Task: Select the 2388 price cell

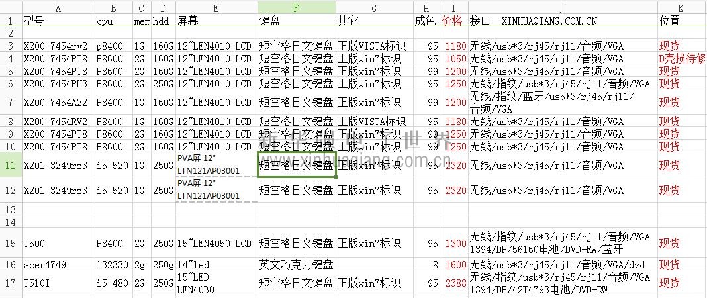Action: pos(455,283)
